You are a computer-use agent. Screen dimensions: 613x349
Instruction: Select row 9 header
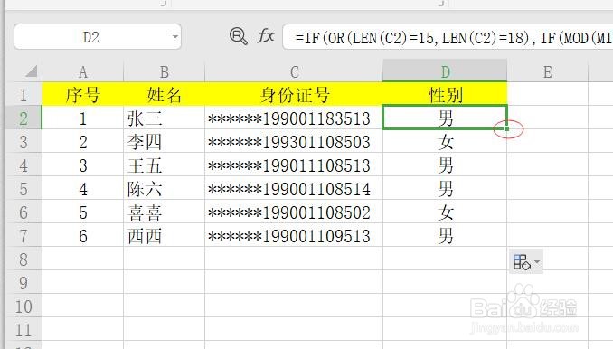24,282
